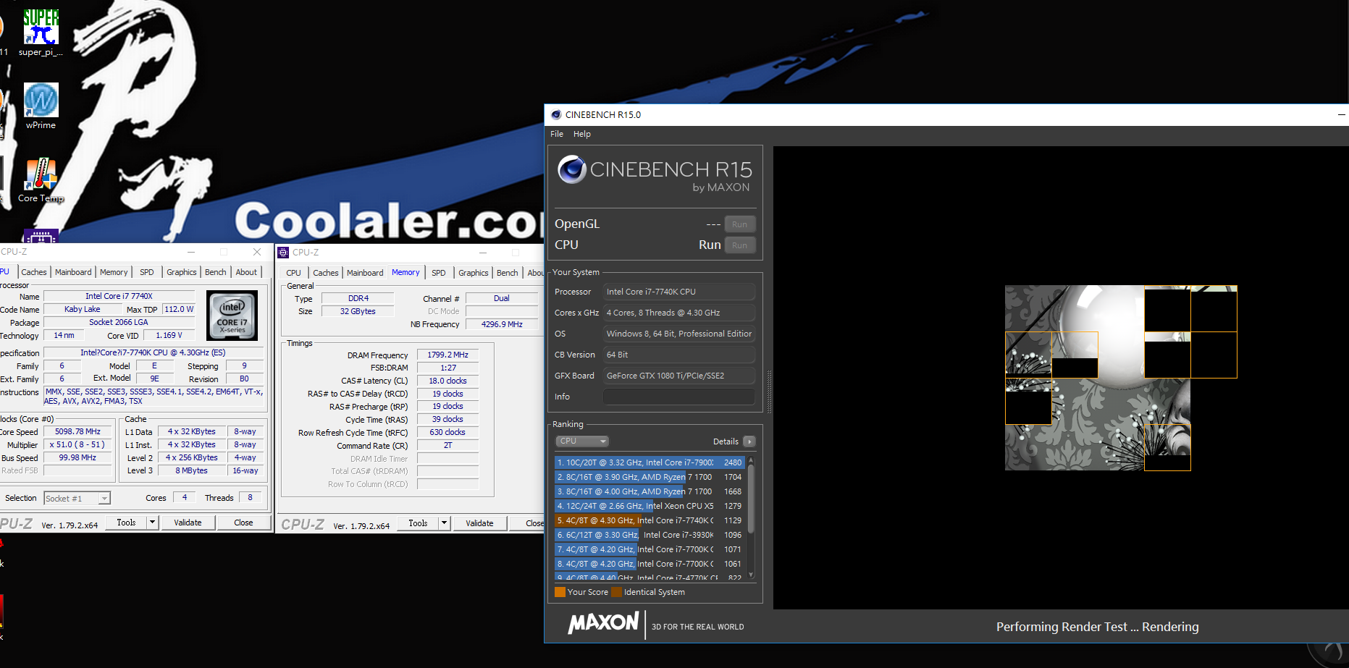Open Graphics tab in left CPU-Z
The image size is (1349, 668).
coord(181,272)
